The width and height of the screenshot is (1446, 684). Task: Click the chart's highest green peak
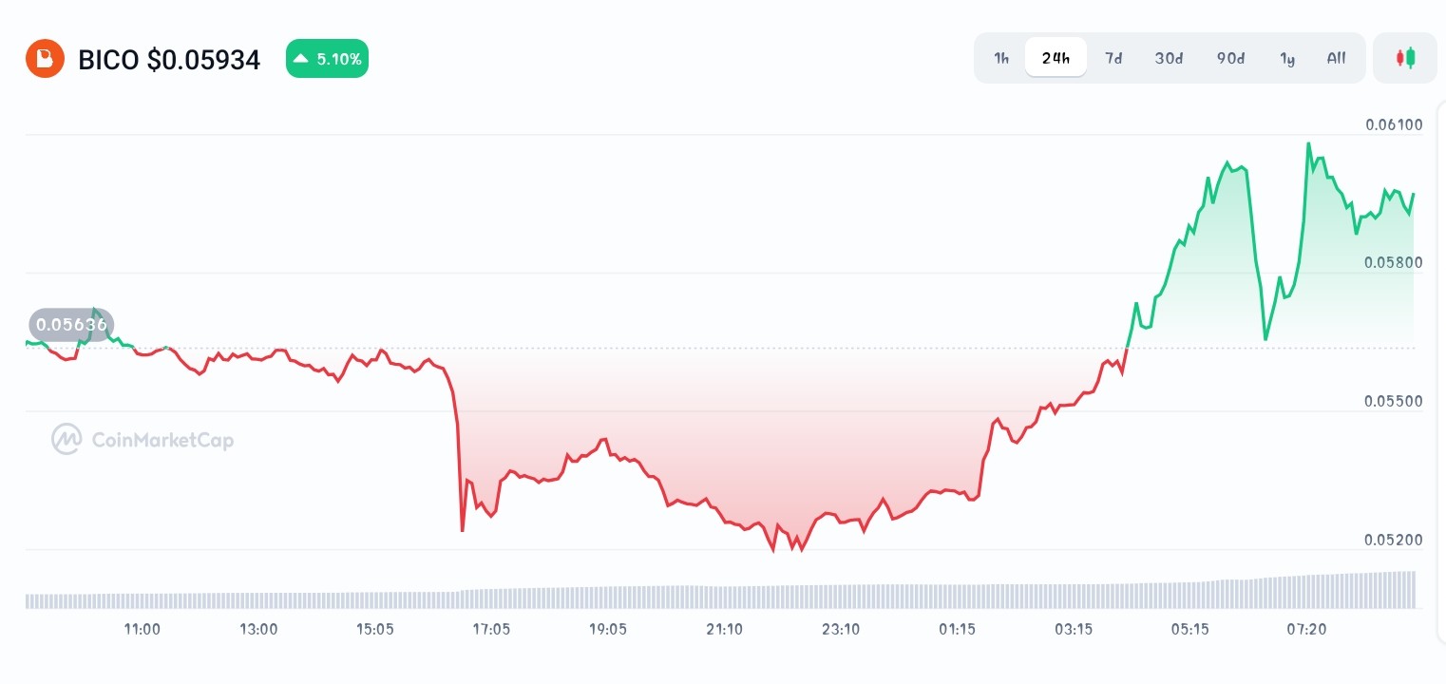(x=1308, y=142)
